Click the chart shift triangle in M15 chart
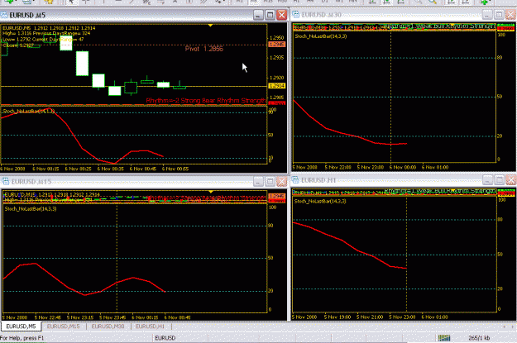The height and width of the screenshot is (343, 517). (211, 192)
